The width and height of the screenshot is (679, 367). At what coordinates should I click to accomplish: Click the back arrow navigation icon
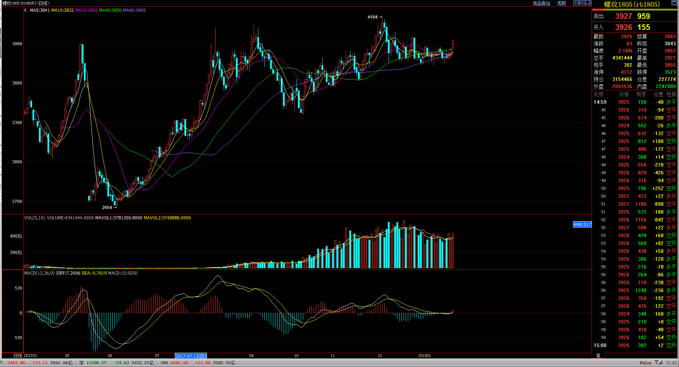coord(576,3)
